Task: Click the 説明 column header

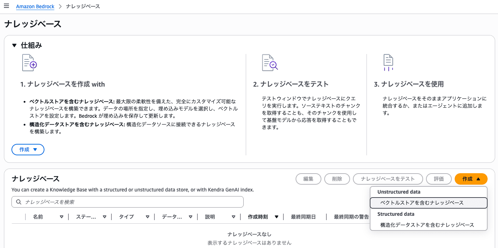Action: click(210, 217)
